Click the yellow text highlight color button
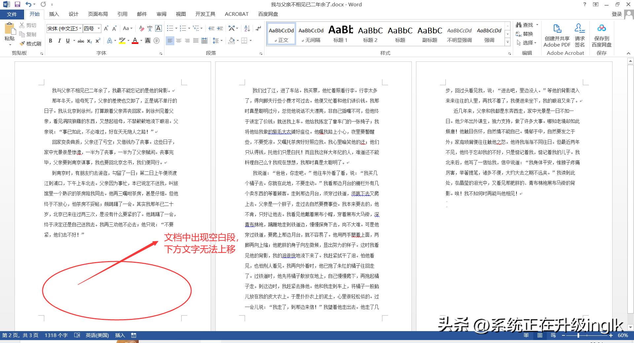The height and width of the screenshot is (343, 634). (x=122, y=41)
